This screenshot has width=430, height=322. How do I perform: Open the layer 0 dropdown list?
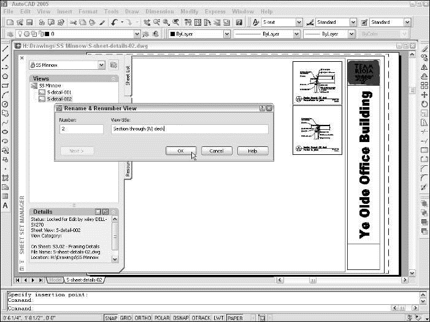click(137, 34)
